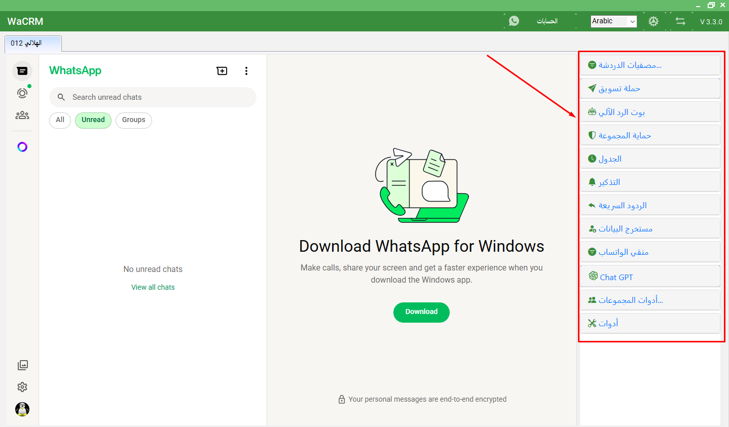The width and height of the screenshot is (729, 427).
Task: Open settings gear in top green bar
Action: point(653,21)
